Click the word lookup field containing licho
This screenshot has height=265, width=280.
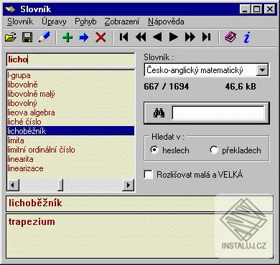[71, 59]
